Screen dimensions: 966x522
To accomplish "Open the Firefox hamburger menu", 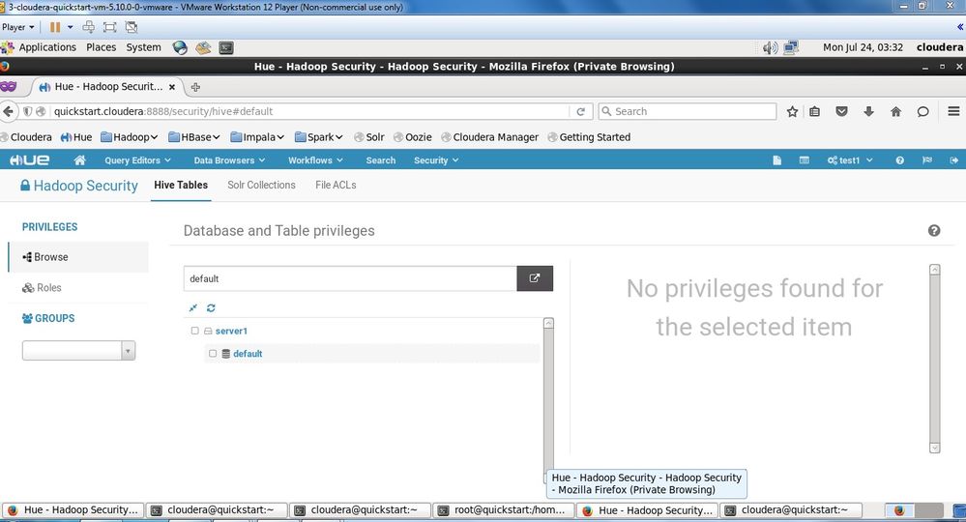I will click(x=953, y=111).
